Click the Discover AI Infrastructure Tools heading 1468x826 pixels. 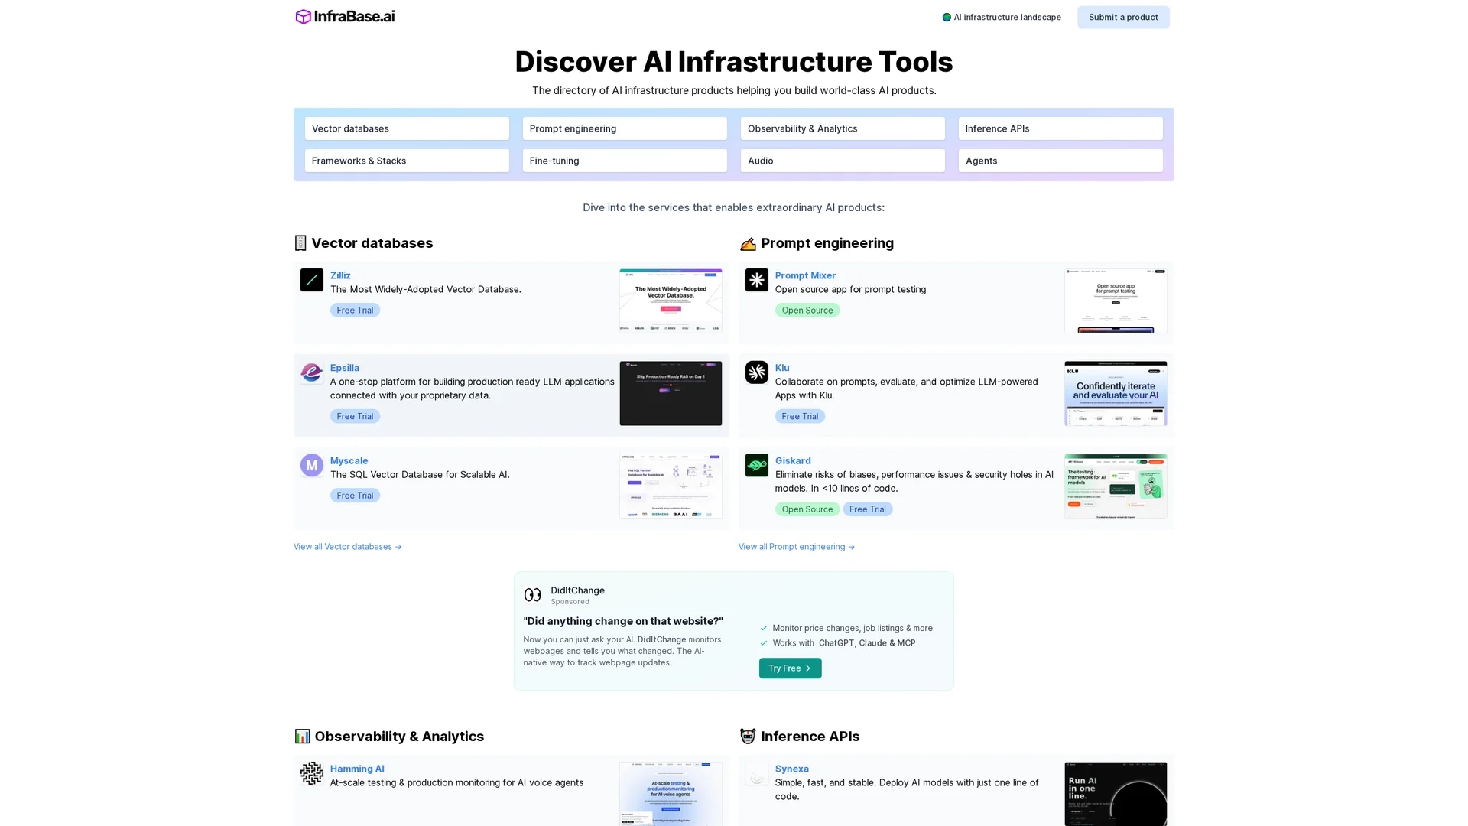[734, 61]
